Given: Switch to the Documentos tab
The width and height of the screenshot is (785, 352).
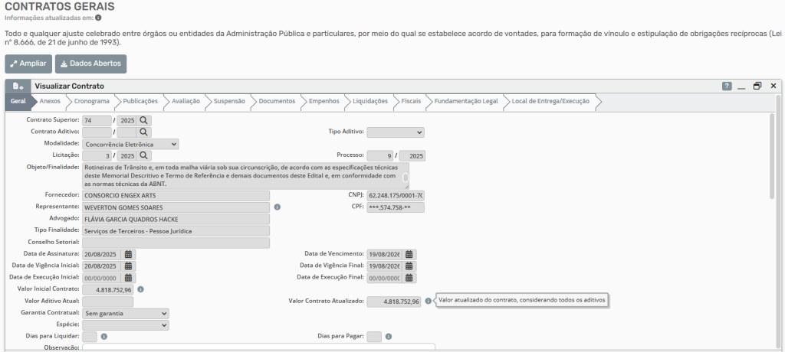Looking at the screenshot, I should 277,101.
